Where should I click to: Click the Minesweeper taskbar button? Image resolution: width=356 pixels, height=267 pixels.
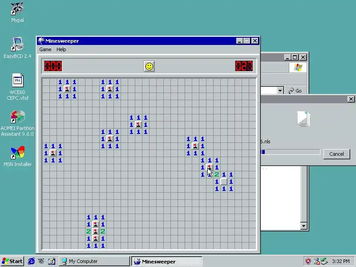166,262
